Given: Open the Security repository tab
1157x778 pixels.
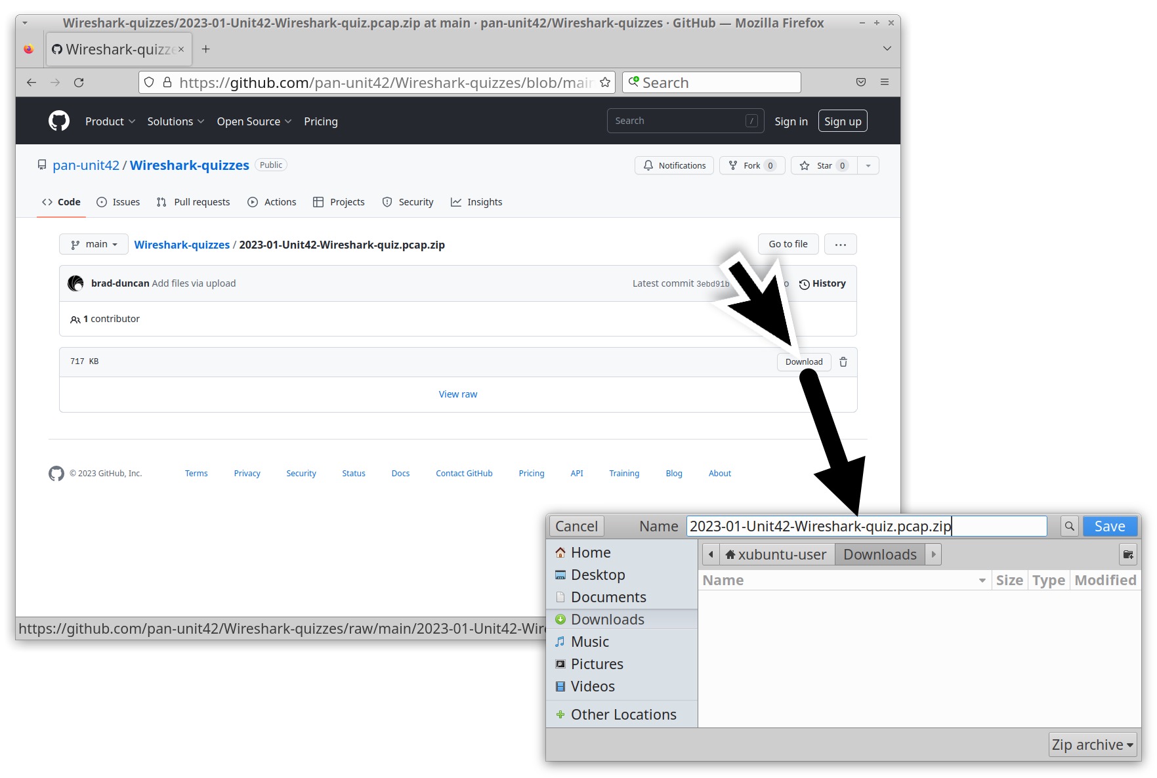Looking at the screenshot, I should point(408,202).
